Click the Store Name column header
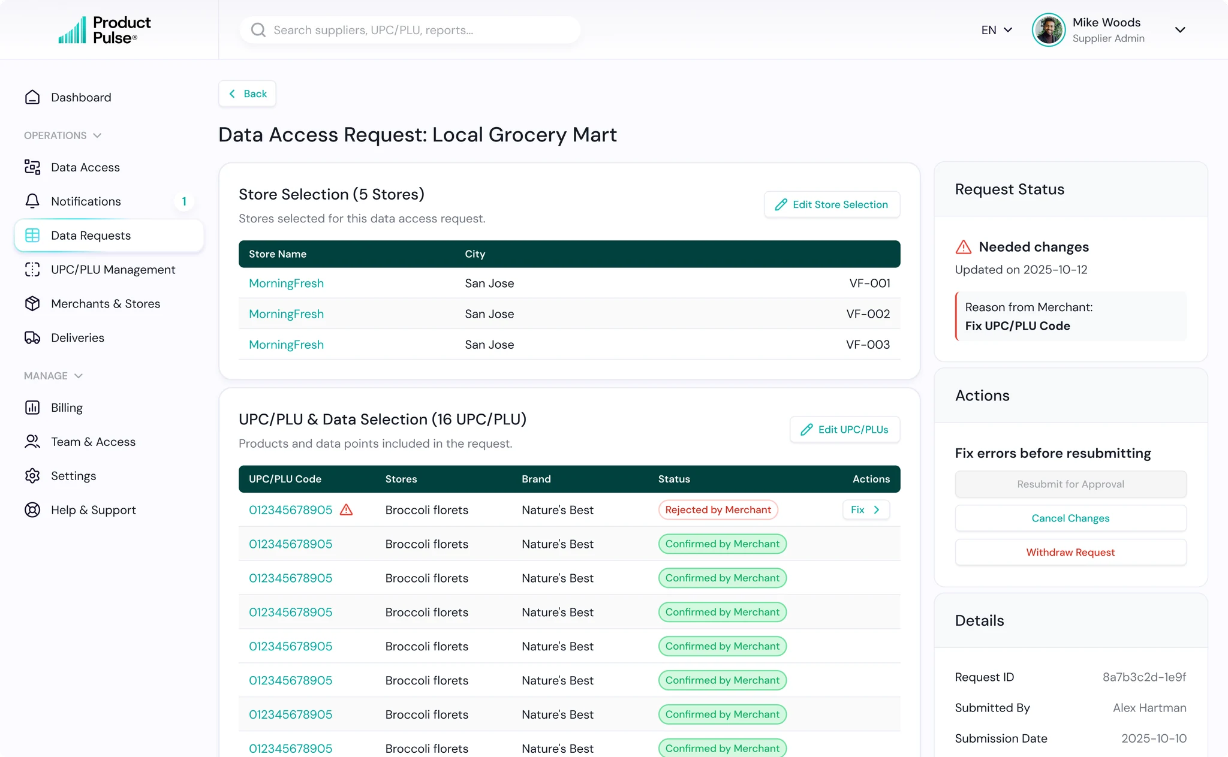Image resolution: width=1228 pixels, height=757 pixels. (x=278, y=254)
